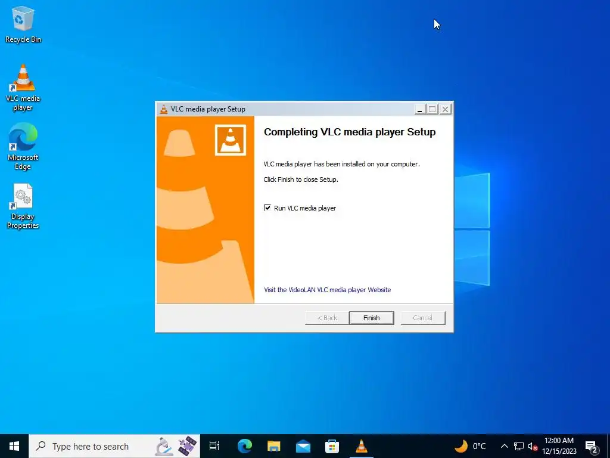Focus the Type here to search box
Image resolution: width=610 pixels, height=458 pixels.
(114, 446)
